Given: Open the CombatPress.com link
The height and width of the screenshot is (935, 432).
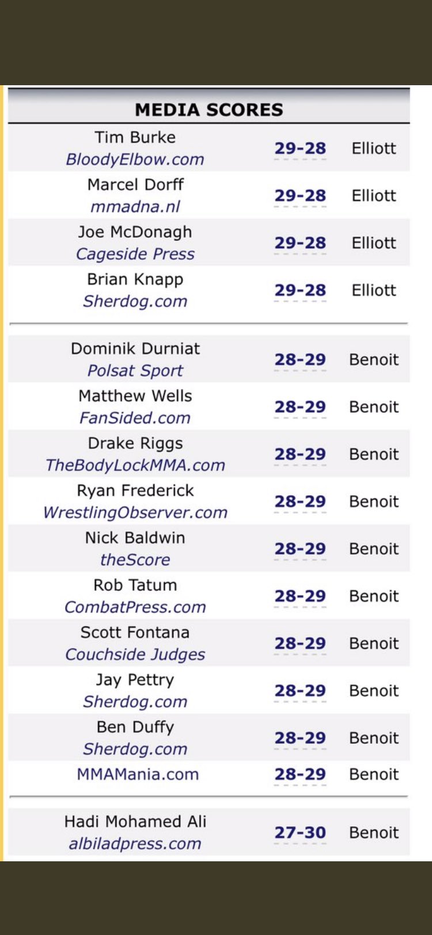Looking at the screenshot, I should [x=135, y=607].
